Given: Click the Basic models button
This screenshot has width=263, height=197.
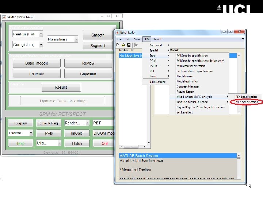Looking at the screenshot, I should (37, 63).
